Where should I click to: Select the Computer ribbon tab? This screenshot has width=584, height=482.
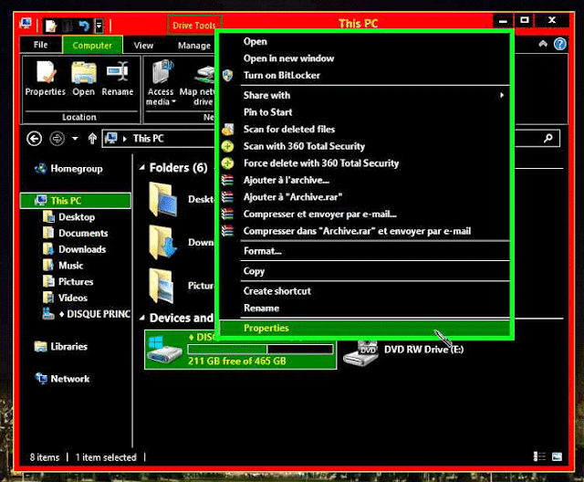pyautogui.click(x=92, y=45)
